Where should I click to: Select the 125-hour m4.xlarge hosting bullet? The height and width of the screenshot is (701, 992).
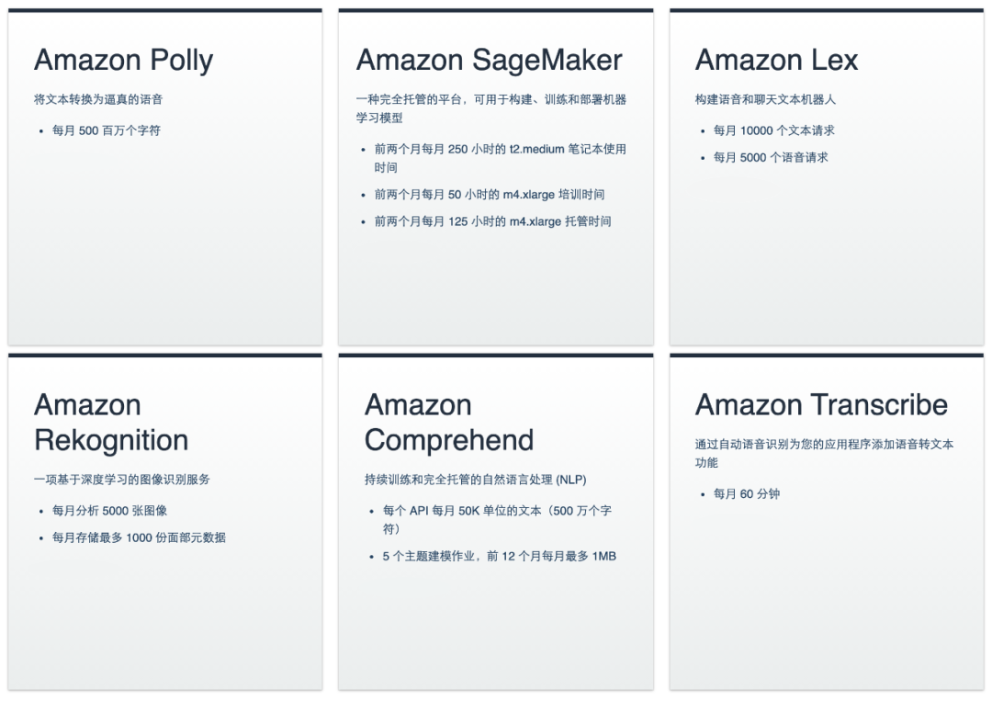coord(492,221)
